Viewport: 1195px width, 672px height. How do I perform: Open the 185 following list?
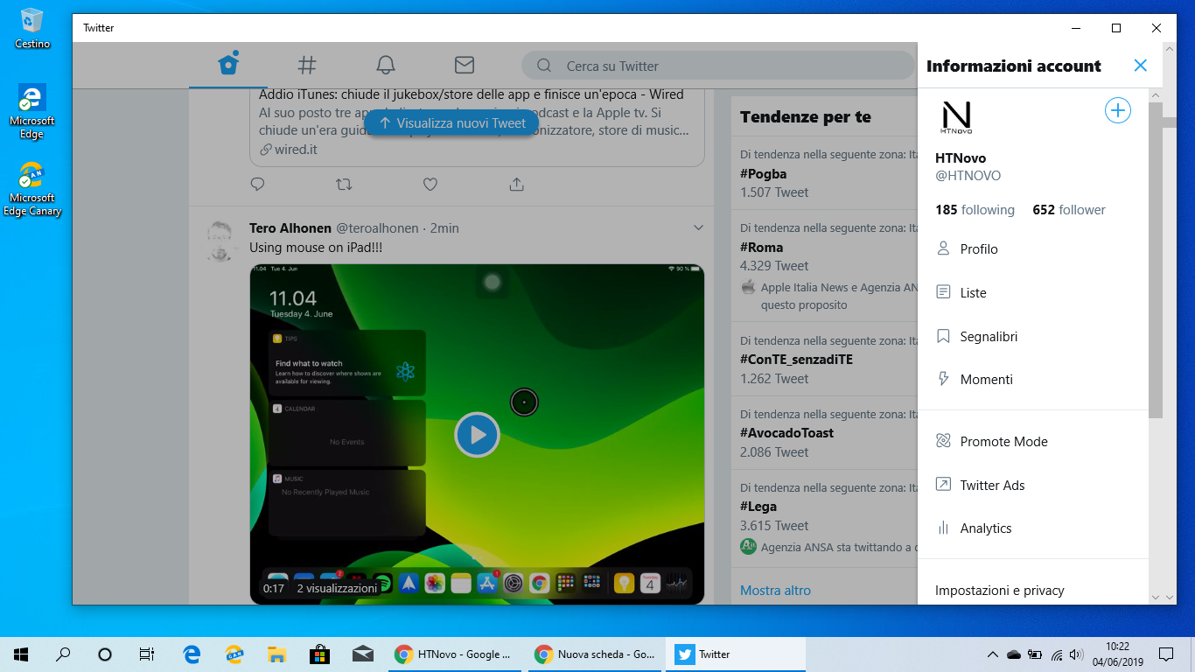click(x=975, y=210)
